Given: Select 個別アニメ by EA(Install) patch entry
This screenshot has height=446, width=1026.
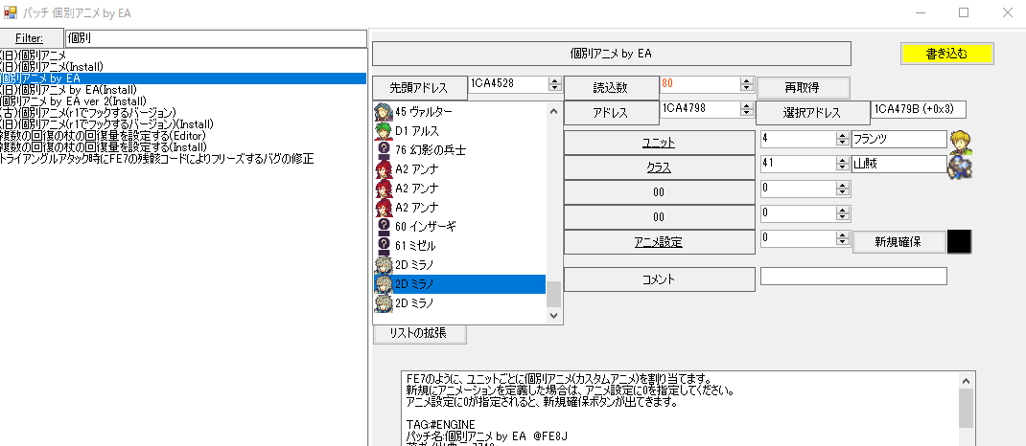Looking at the screenshot, I should (183, 89).
